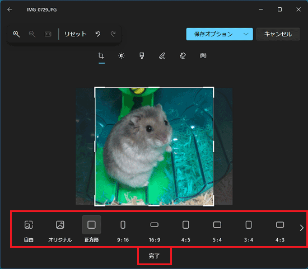Go back using the top-left arrow
Image resolution: width=308 pixels, height=269 pixels.
10,10
